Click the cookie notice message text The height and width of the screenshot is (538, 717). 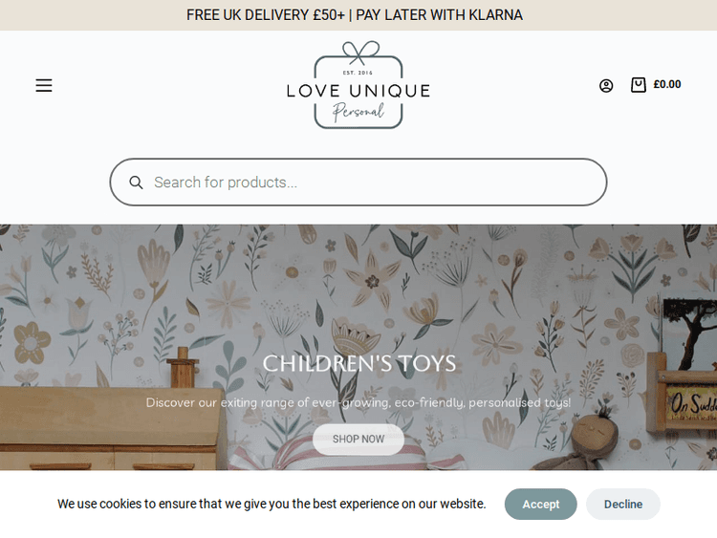tap(272, 505)
